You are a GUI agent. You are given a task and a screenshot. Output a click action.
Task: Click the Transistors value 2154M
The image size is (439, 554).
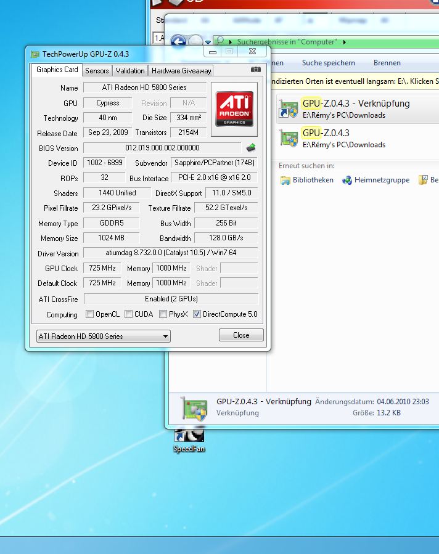[189, 132]
